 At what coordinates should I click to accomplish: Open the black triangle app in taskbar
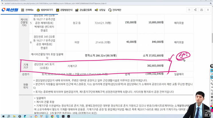click(69, 116)
